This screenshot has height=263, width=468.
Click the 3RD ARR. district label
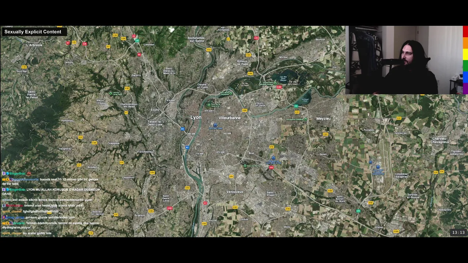tap(227, 134)
